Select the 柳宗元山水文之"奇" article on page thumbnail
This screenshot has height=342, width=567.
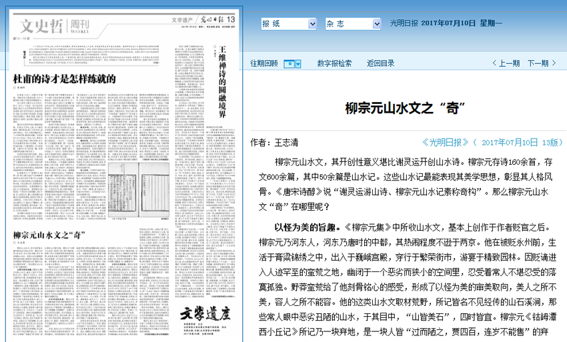49,234
